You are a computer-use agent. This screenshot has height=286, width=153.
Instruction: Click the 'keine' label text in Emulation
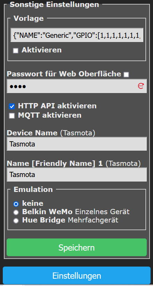pos(33,203)
